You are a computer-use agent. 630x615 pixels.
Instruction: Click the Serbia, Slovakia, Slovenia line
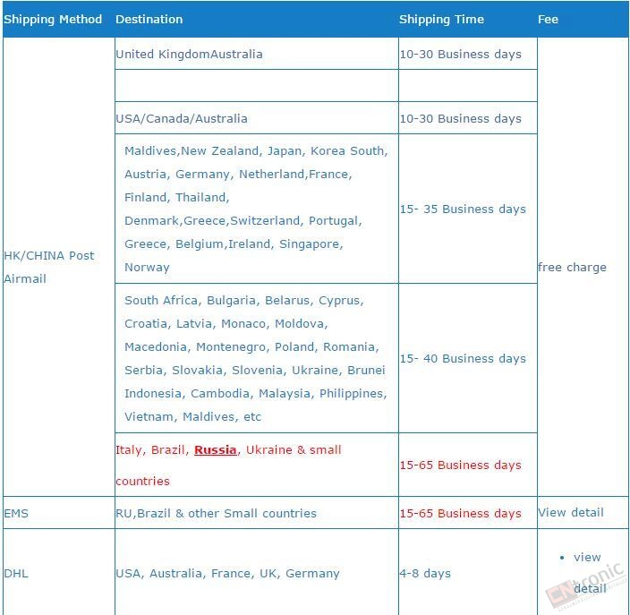click(x=255, y=370)
